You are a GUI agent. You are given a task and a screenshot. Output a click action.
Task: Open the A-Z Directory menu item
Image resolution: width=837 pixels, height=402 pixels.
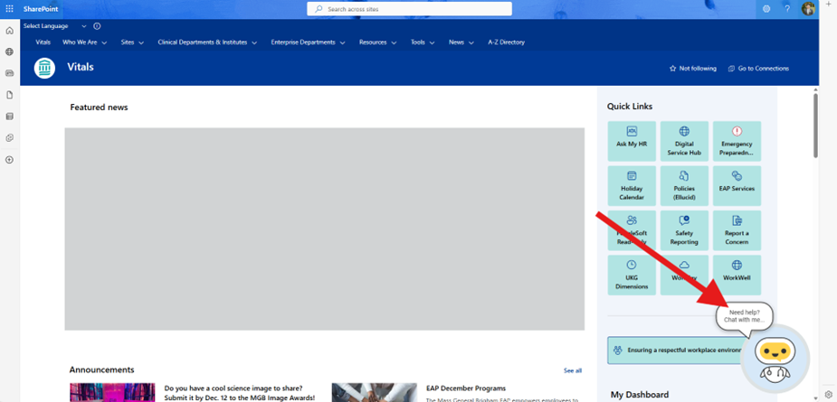[x=506, y=42]
